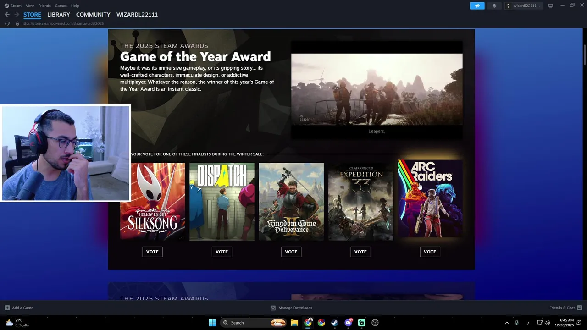Reload the store page
This screenshot has width=587, height=330.
point(7,23)
